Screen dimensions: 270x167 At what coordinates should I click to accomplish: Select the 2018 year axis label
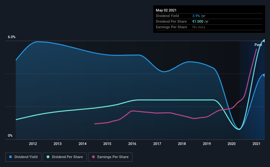coord(182,144)
